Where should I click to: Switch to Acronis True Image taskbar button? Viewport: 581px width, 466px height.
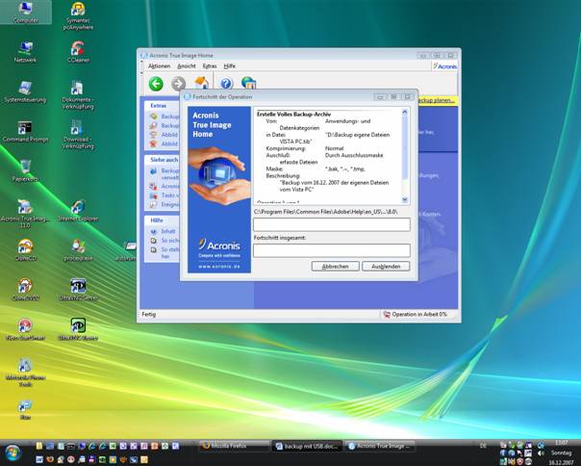(x=380, y=446)
